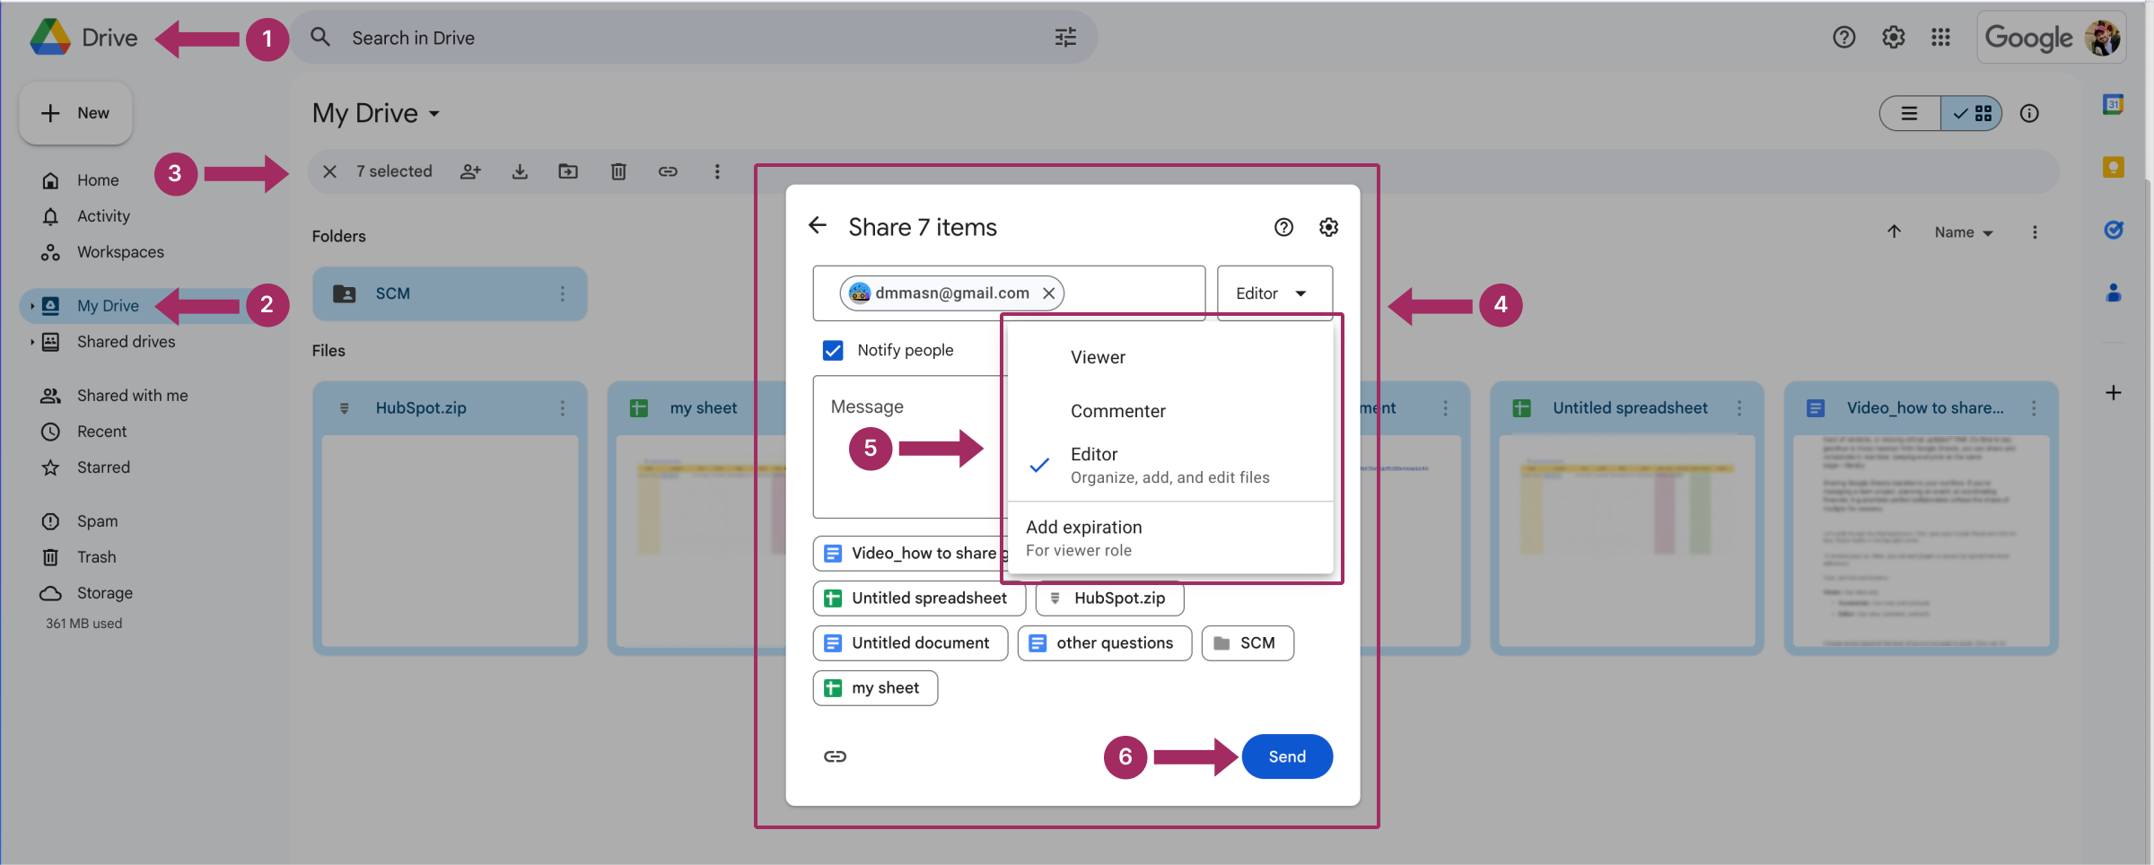
Task: Open Shared with me
Action: 132,396
